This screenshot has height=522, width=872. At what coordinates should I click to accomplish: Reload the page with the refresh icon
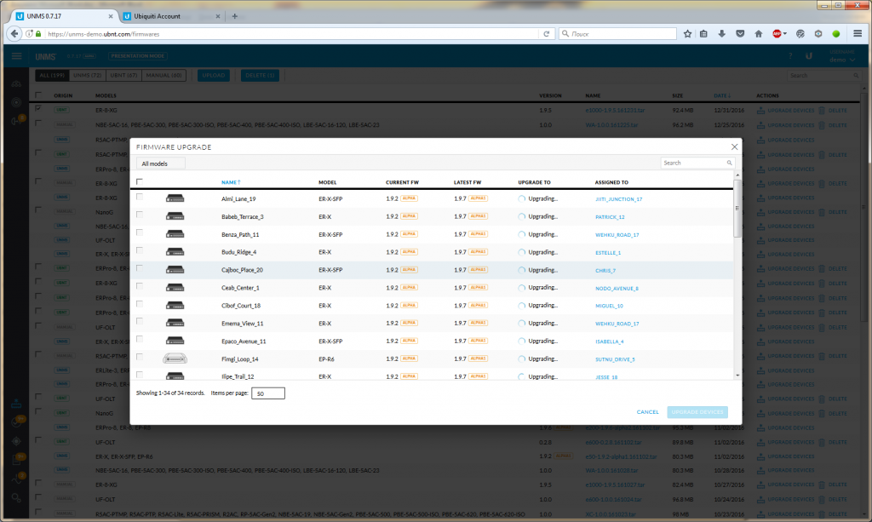(547, 34)
